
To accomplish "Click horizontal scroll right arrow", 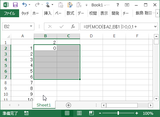I will pos(150,105).
